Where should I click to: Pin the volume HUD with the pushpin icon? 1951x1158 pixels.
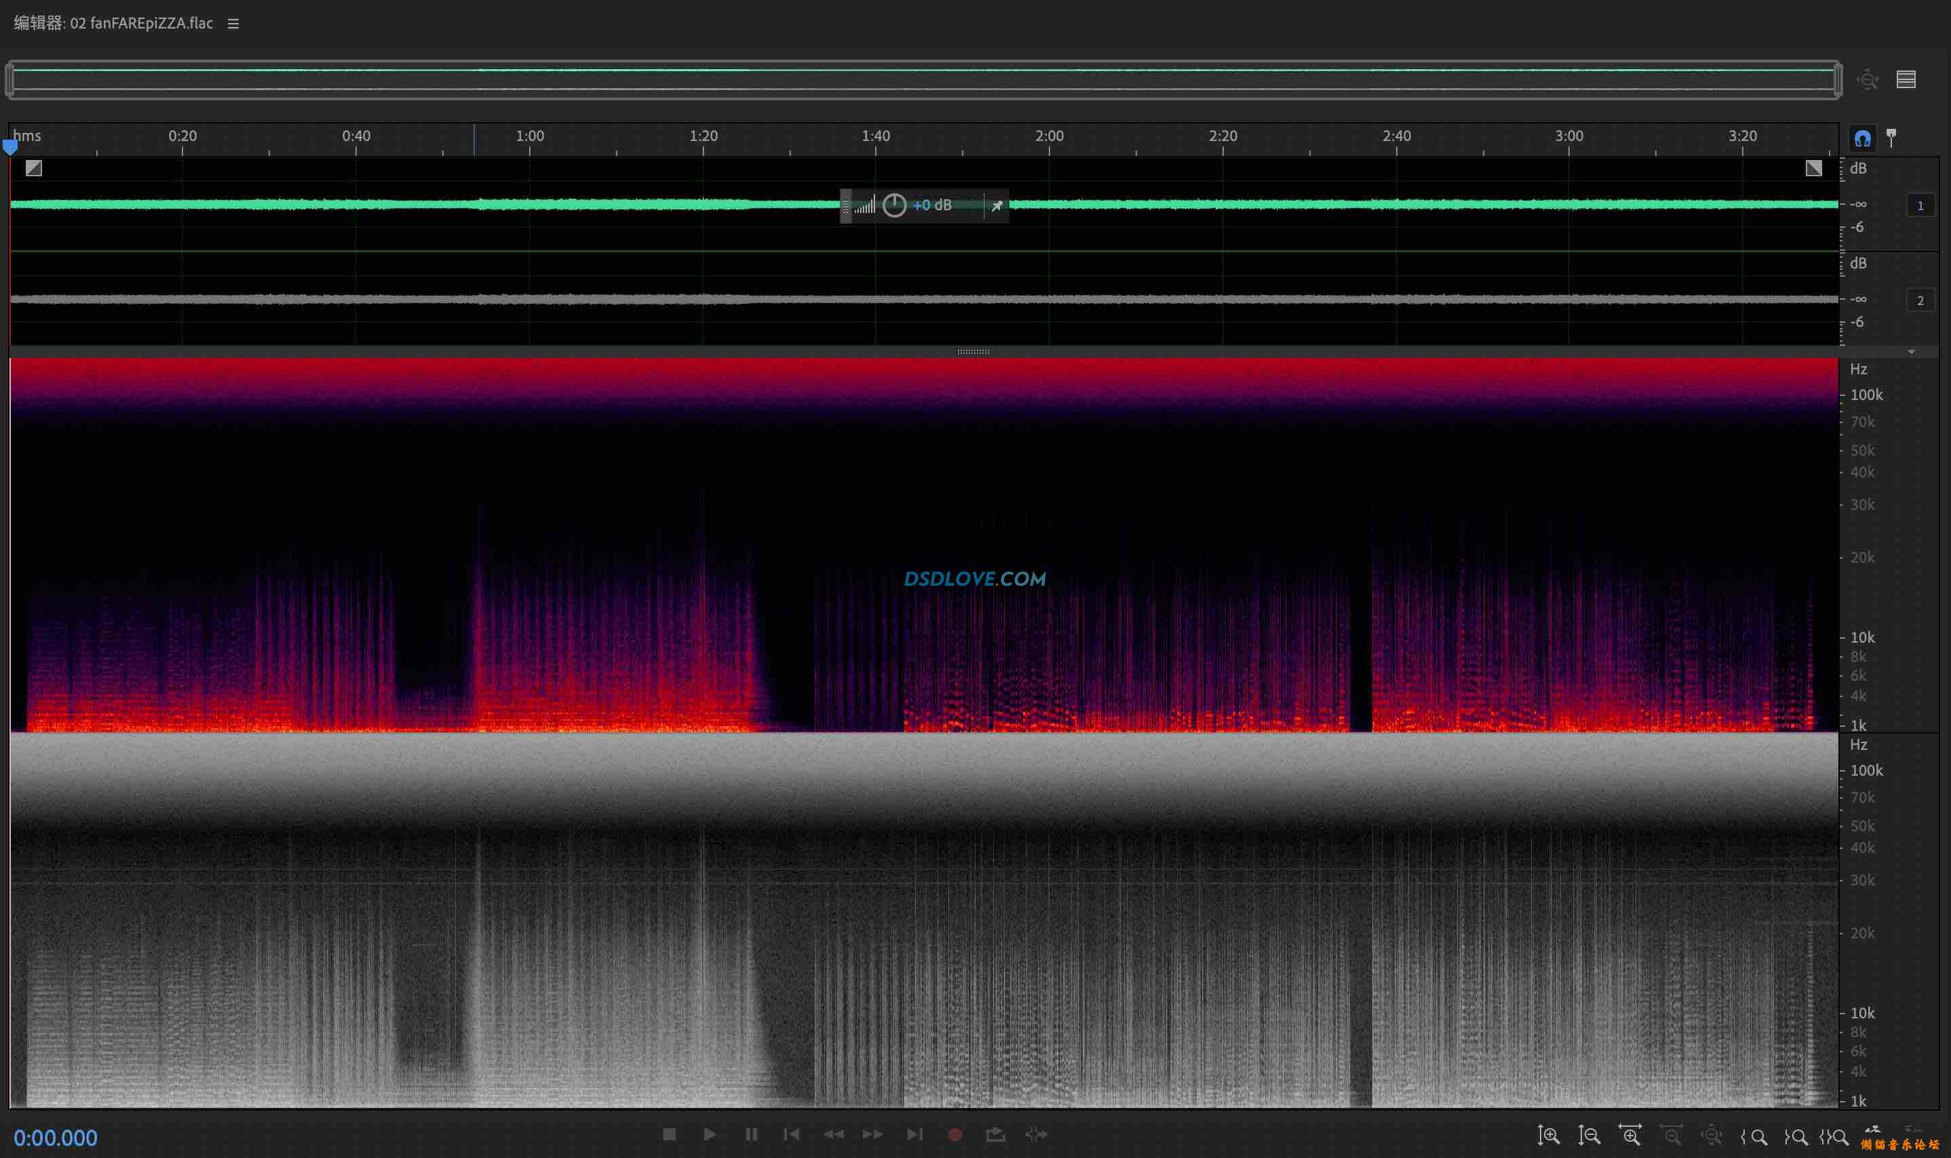point(996,207)
